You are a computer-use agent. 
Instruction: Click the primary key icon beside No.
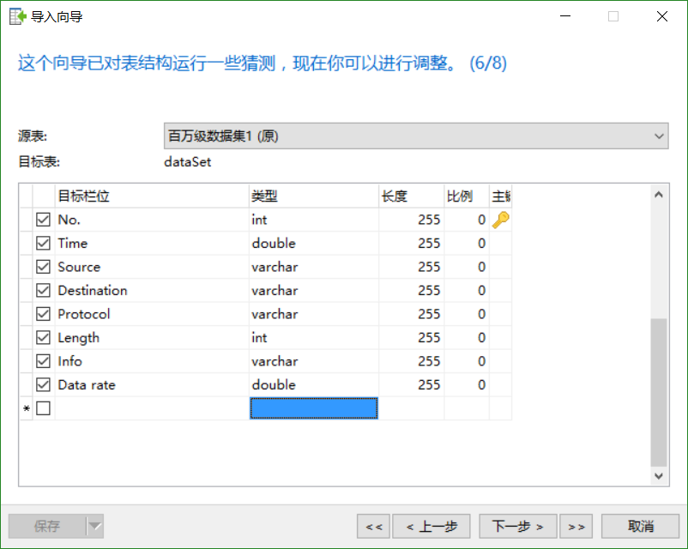pos(500,220)
